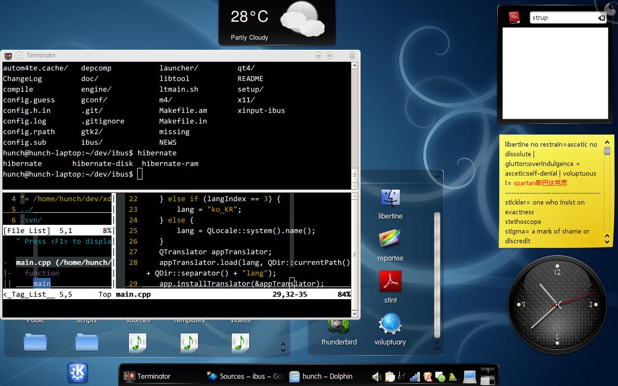
Task: Click scroll-up arrow of lower vim pane
Action: [355, 196]
